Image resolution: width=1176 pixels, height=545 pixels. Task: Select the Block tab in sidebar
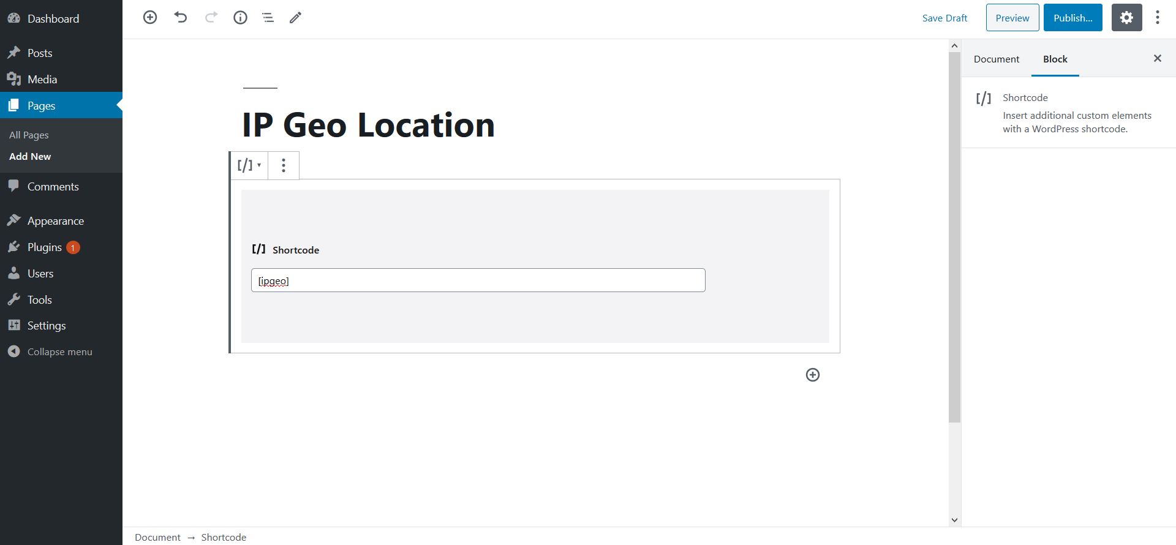[1055, 59]
